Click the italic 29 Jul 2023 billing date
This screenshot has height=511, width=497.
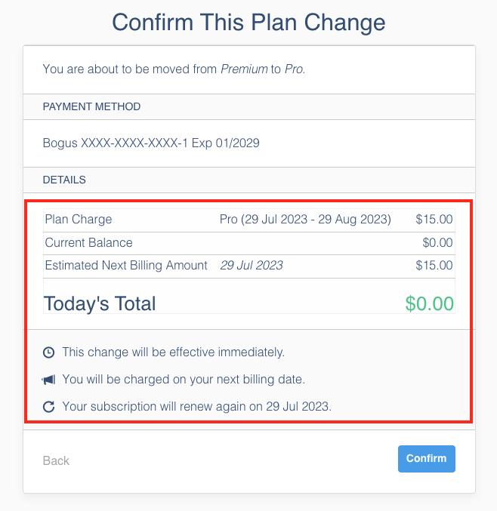coord(252,266)
